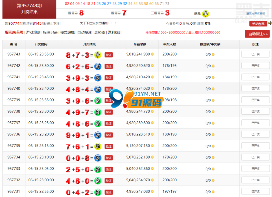Click the 手动刮奖 button
This screenshot has height=197, width=272.
click(258, 24)
